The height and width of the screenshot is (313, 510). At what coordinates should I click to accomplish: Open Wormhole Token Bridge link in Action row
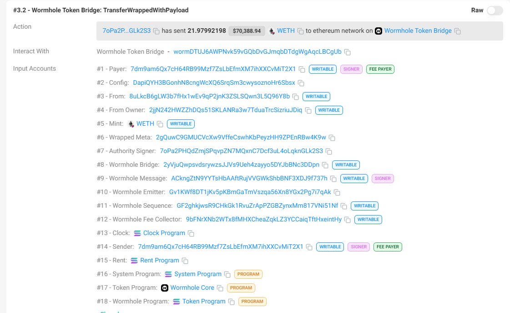pos(418,31)
